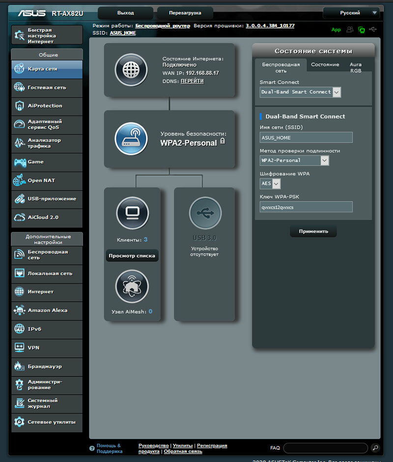This screenshot has width=393, height=462.
Task: Click the Системный журнал icon
Action: [20, 404]
